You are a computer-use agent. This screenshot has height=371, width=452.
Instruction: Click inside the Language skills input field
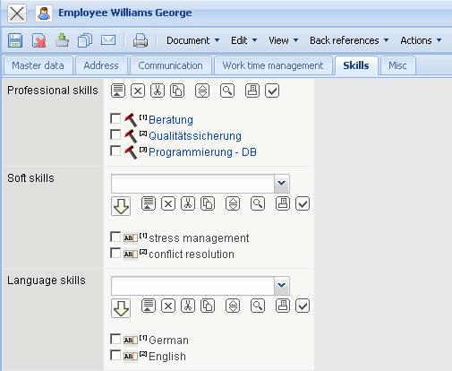(192, 286)
